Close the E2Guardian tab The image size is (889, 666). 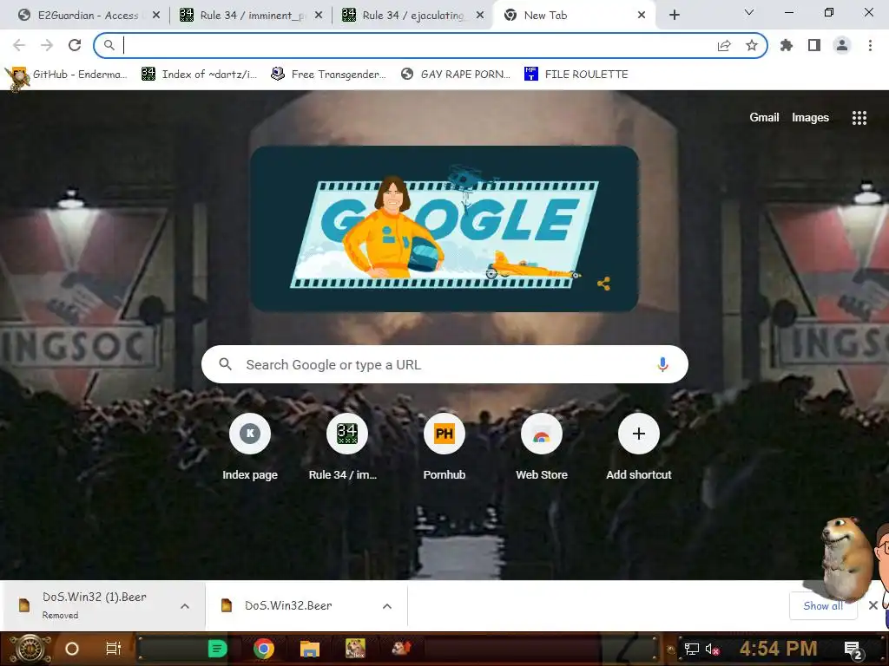(156, 16)
